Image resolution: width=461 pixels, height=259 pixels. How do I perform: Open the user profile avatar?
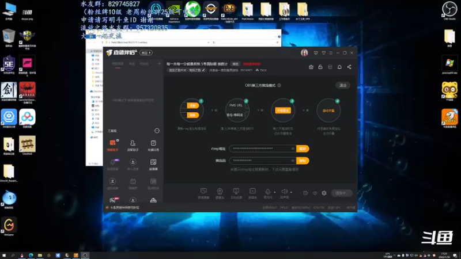tap(304, 53)
